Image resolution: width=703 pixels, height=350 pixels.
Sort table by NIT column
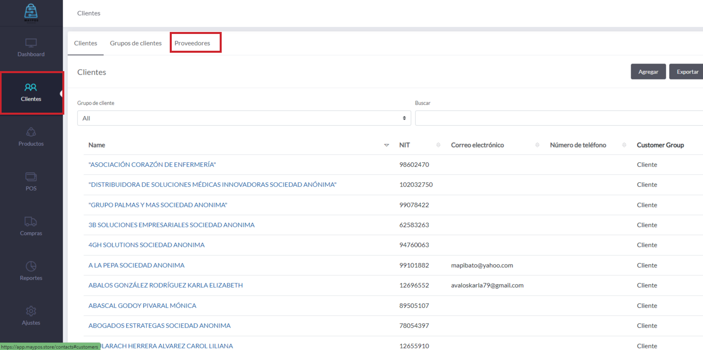pyautogui.click(x=438, y=145)
